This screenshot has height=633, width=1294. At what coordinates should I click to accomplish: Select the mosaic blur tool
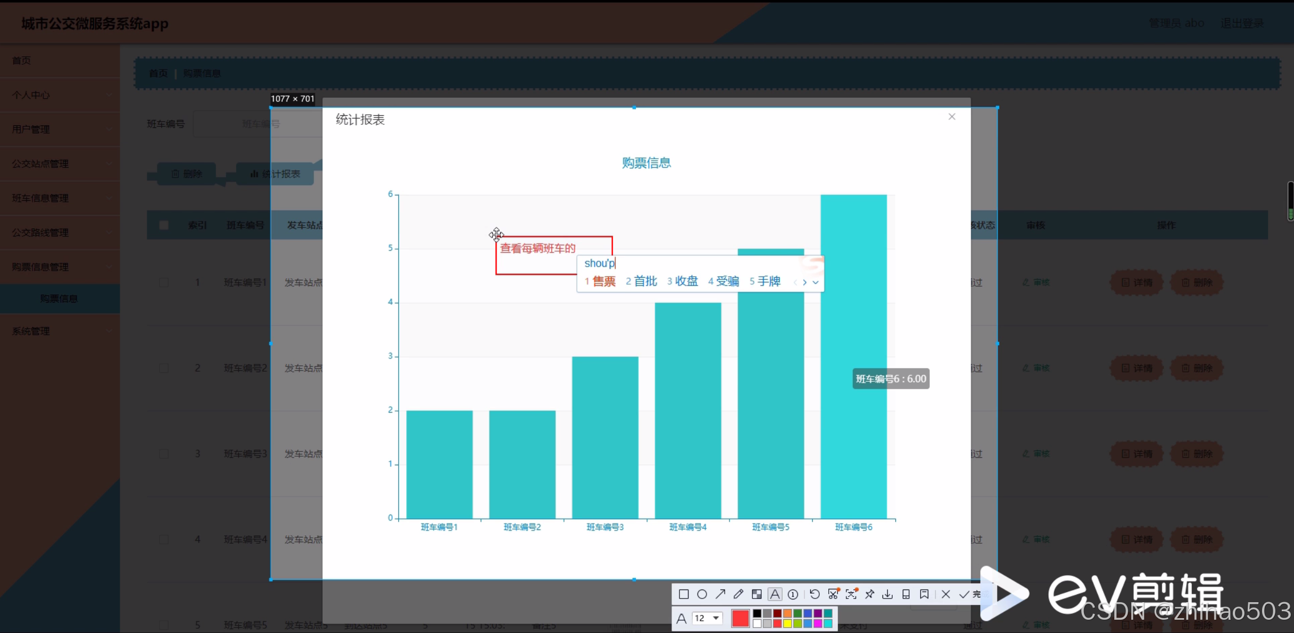point(757,594)
